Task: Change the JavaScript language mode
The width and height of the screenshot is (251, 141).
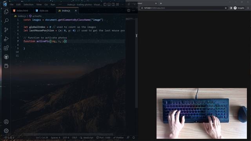Action: tap(87, 137)
